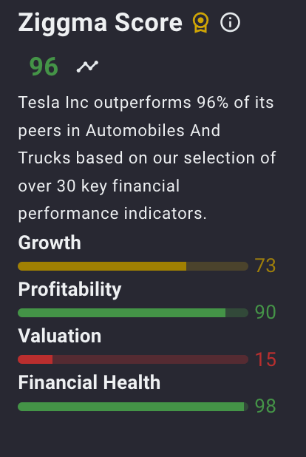The image size is (306, 457).
Task: Click the Financial Health progress bar
Action: [x=133, y=407]
